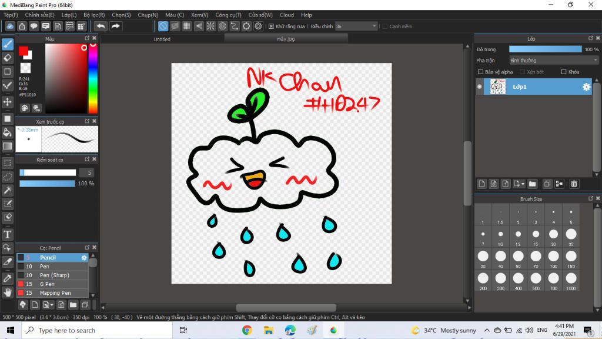The height and width of the screenshot is (339, 602).
Task: Open add-layer dropdown arrow in layer panel
Action: (x=519, y=184)
